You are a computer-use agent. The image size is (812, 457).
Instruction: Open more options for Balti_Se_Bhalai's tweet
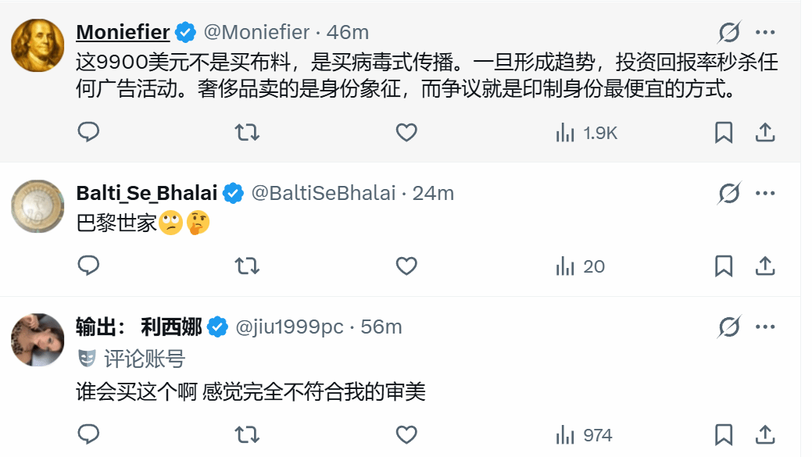[x=765, y=193]
